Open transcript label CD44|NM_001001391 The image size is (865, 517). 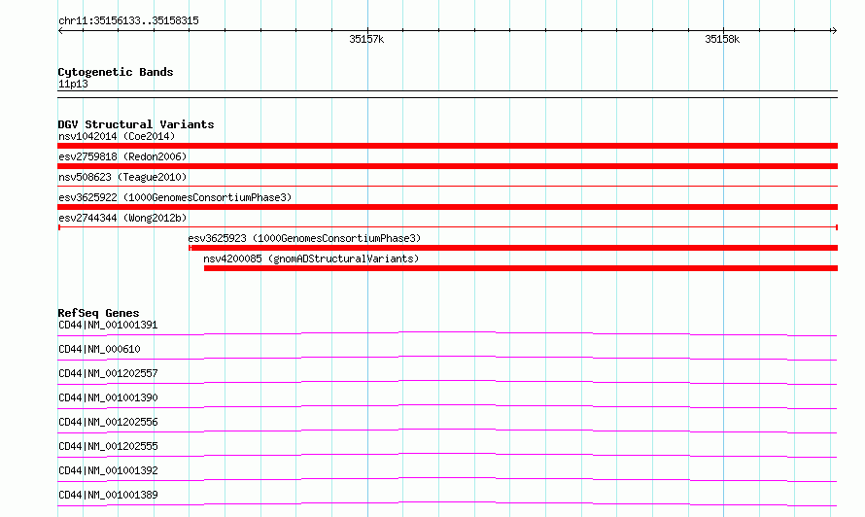click(x=108, y=325)
